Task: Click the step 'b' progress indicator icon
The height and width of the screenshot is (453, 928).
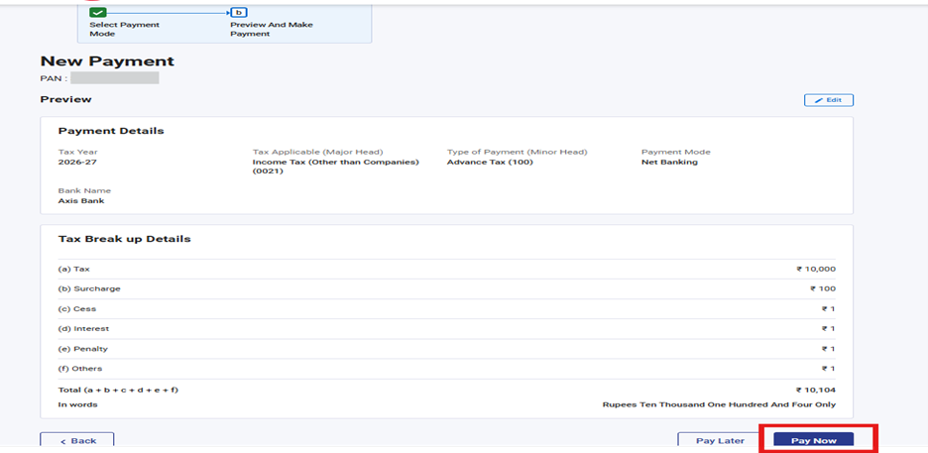Action: click(238, 12)
